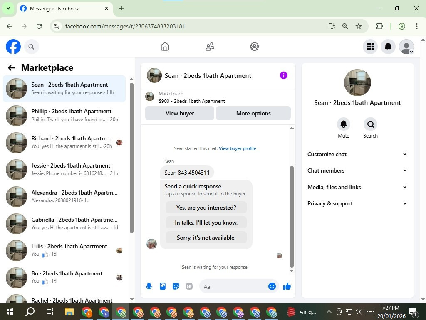Click the $900 - 2beds 1bath Apartment listing
Viewport: 426px width, 320px height.
click(x=192, y=101)
